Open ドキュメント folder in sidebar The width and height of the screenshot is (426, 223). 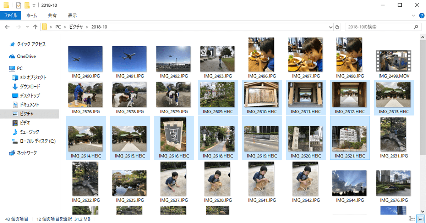(x=26, y=105)
